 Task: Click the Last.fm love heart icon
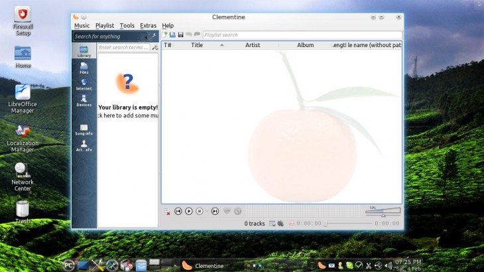[x=227, y=211]
